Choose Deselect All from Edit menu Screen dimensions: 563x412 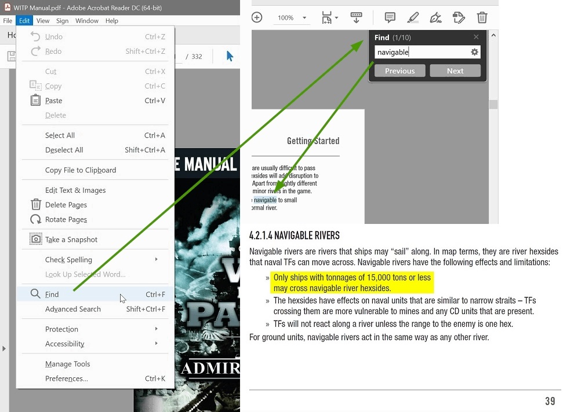tap(96, 150)
